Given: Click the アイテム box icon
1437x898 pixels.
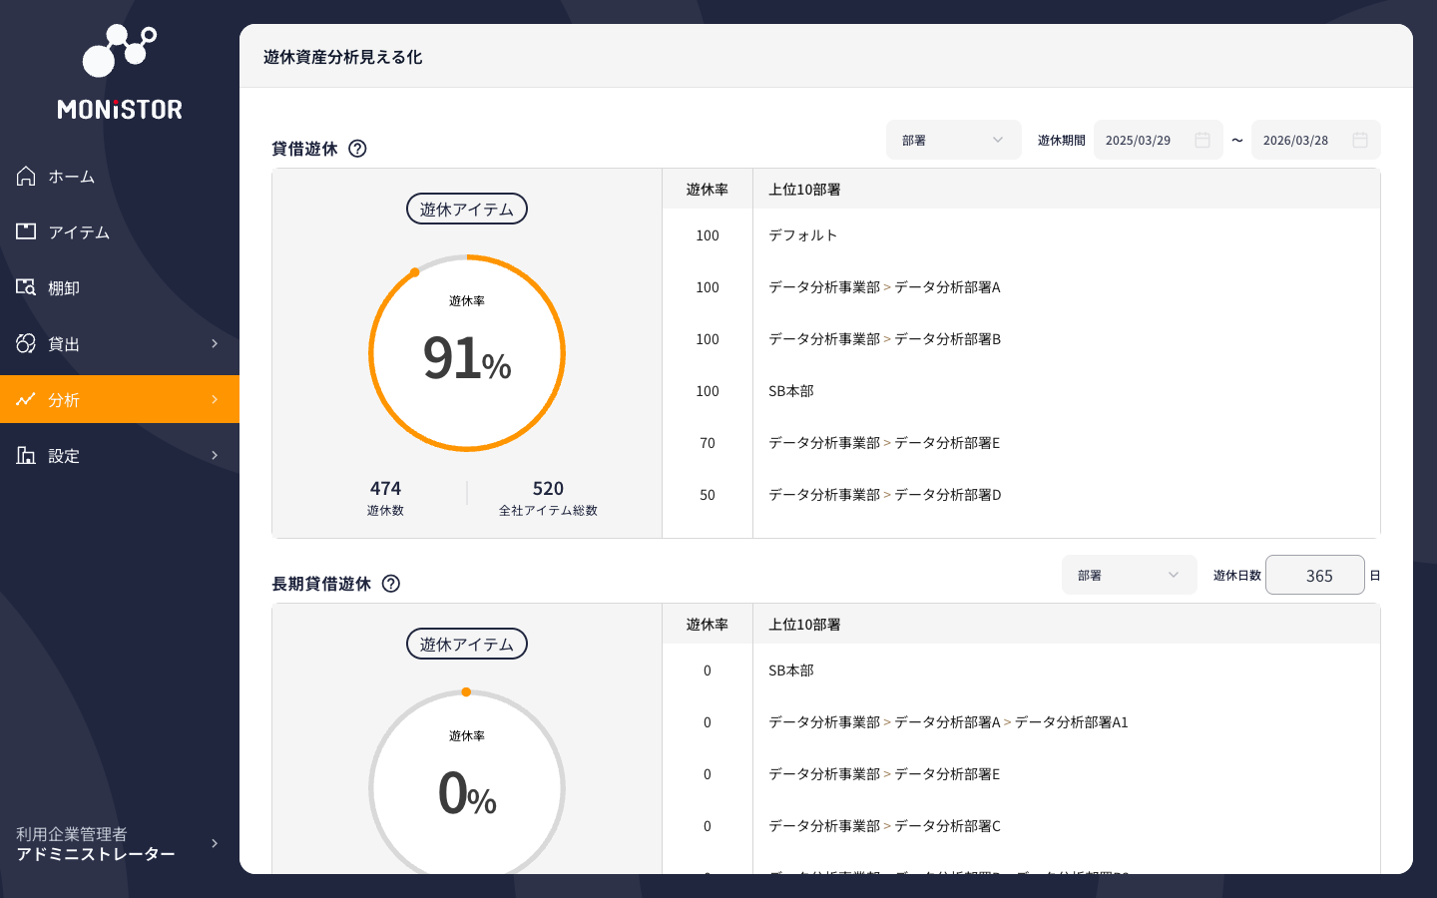Looking at the screenshot, I should [x=26, y=231].
